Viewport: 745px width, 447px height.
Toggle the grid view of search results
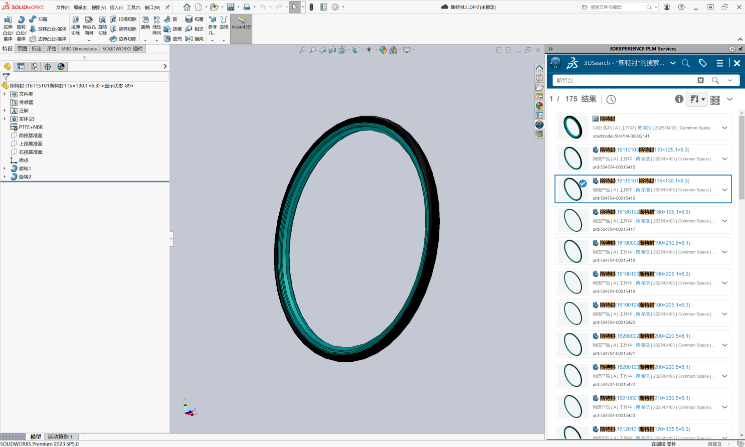(715, 100)
